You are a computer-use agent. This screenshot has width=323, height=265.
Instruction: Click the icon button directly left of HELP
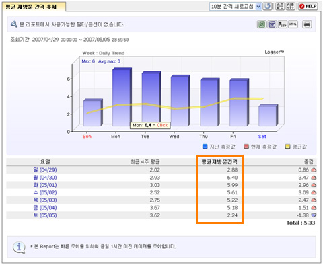pos(291,6)
